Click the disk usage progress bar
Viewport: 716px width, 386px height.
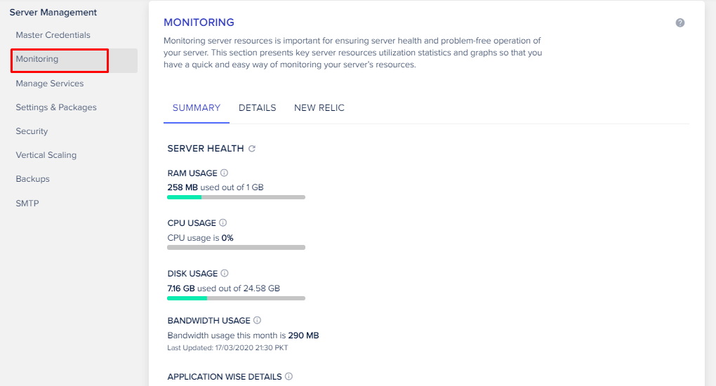point(236,298)
